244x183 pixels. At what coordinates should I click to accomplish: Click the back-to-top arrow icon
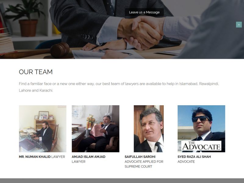(x=239, y=25)
